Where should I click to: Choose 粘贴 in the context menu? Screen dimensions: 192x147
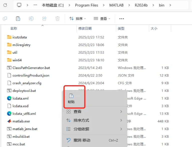tap(71, 98)
